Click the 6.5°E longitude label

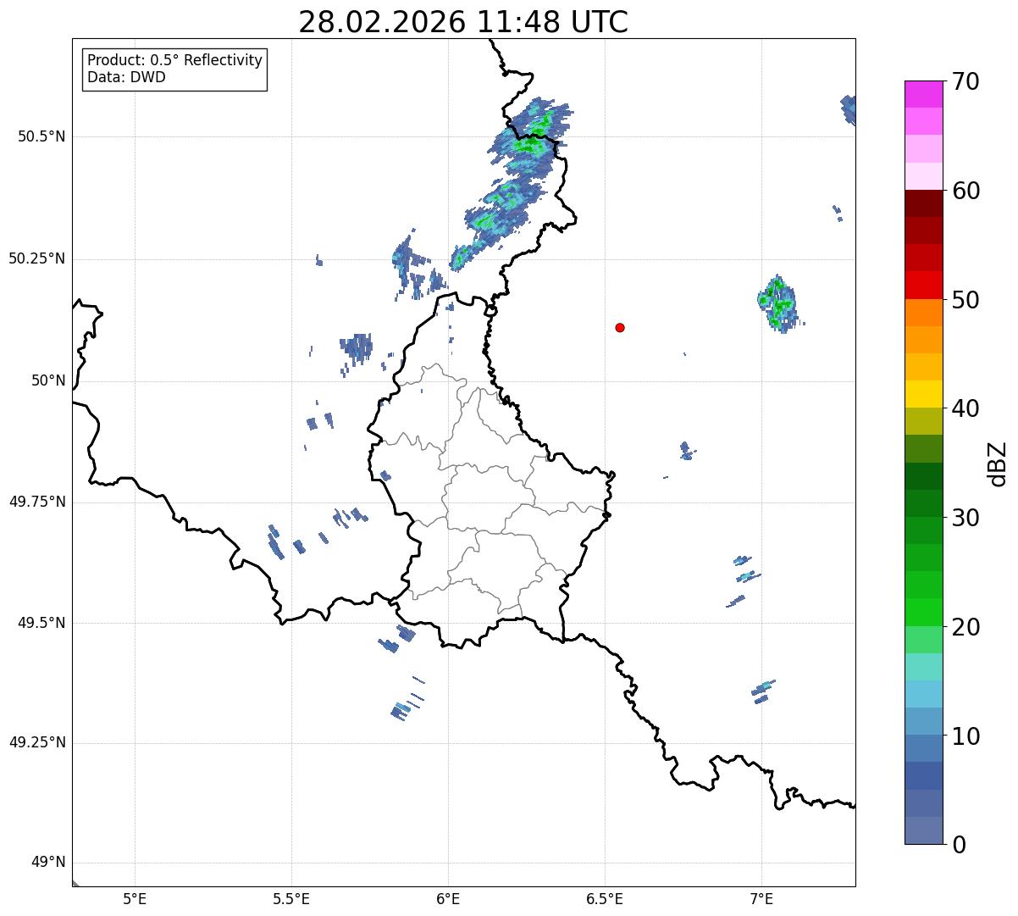click(x=605, y=898)
